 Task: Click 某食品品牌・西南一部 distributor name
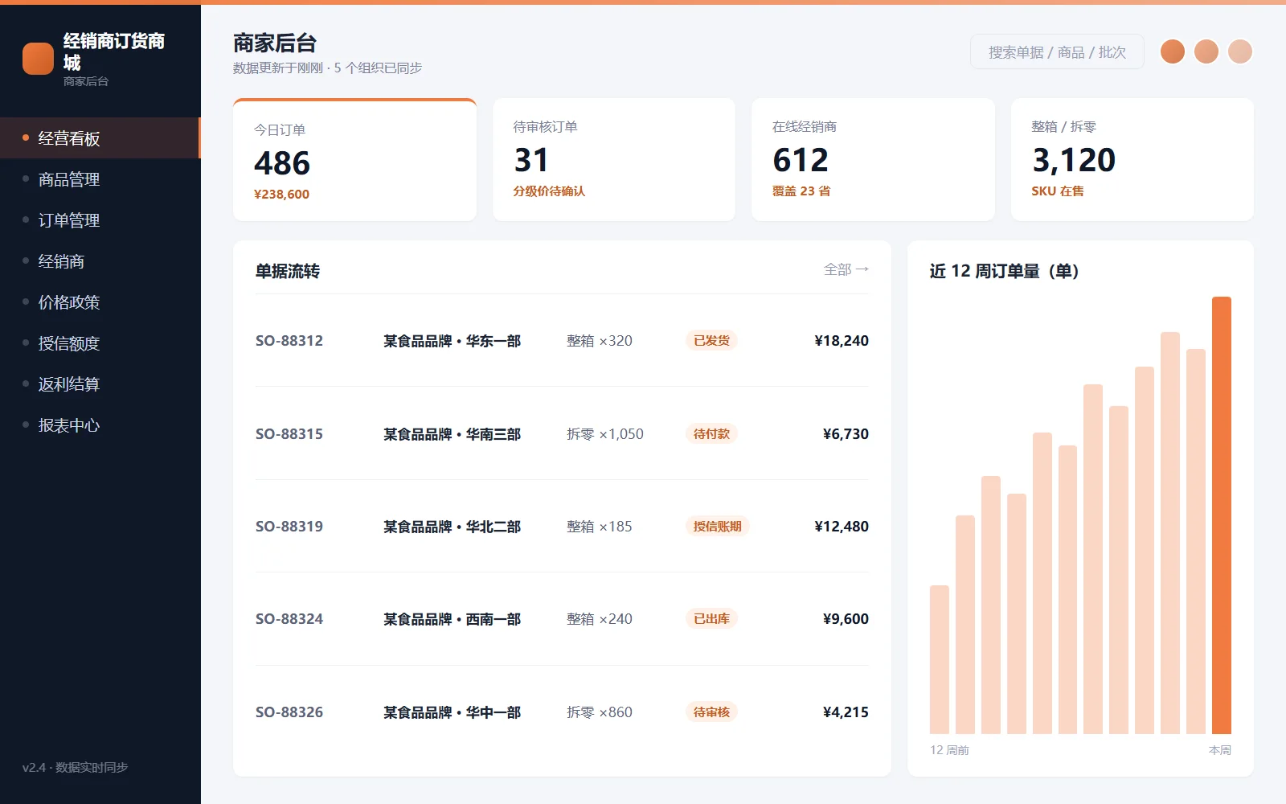(453, 619)
